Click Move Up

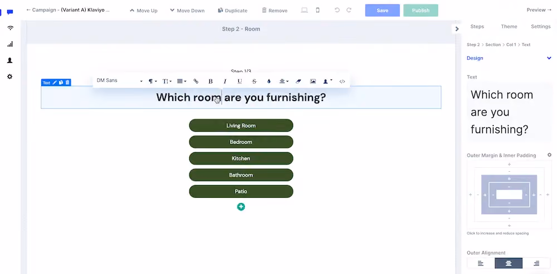pyautogui.click(x=144, y=11)
